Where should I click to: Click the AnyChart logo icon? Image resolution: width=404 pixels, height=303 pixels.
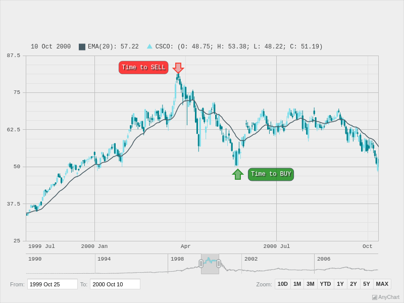click(x=375, y=297)
